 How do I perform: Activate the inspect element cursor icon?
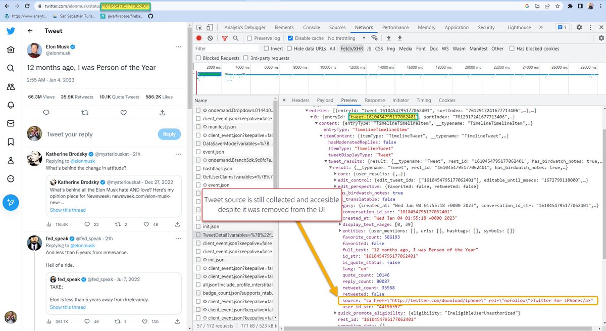coord(199,27)
